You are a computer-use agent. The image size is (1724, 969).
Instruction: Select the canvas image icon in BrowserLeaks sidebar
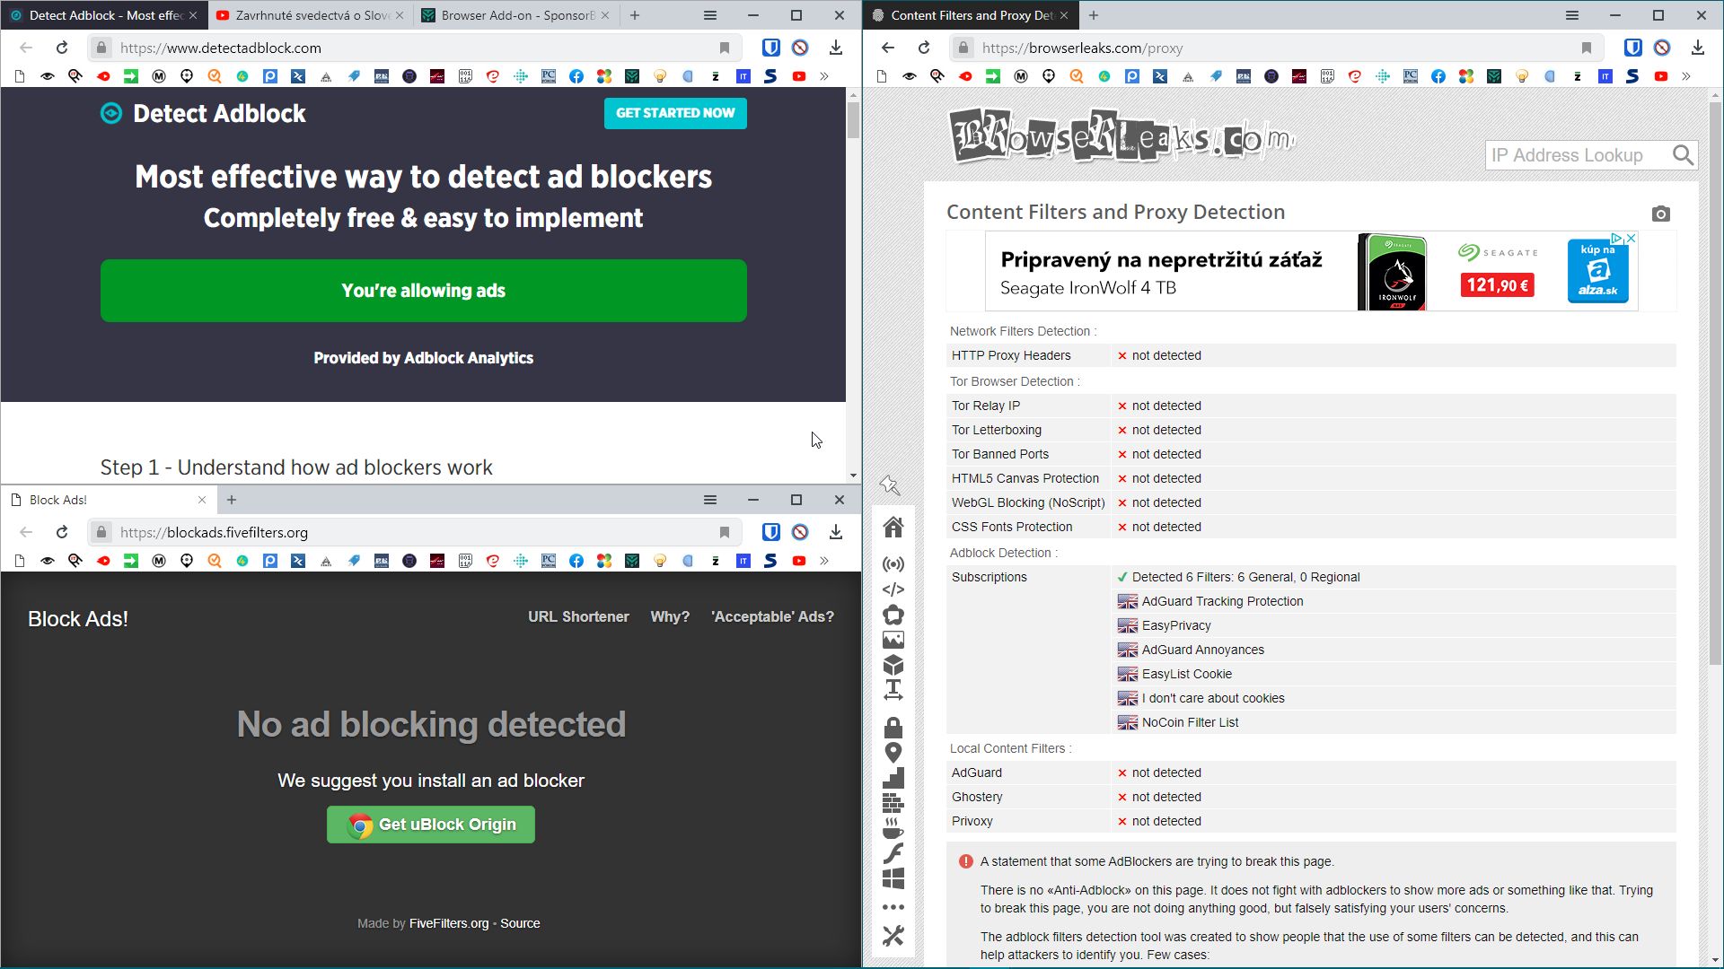pos(893,640)
